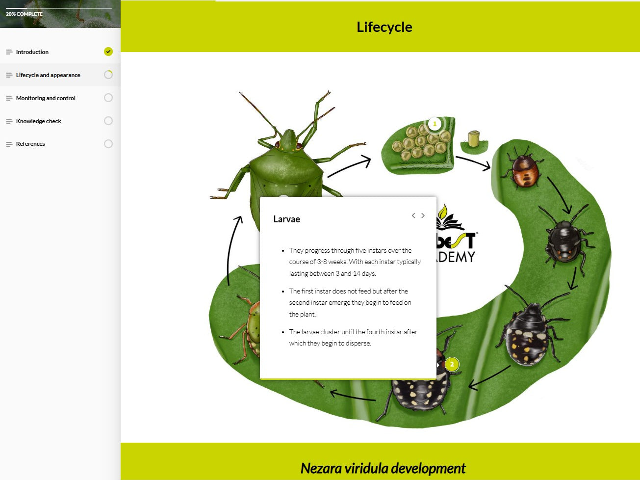
Task: Click the 20% complete progress bar
Action: click(58, 8)
